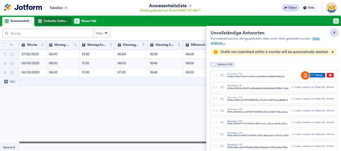The height and width of the screenshot is (151, 341).
Task: Click folder icon of session 019e112ca9
Action: pos(222,146)
